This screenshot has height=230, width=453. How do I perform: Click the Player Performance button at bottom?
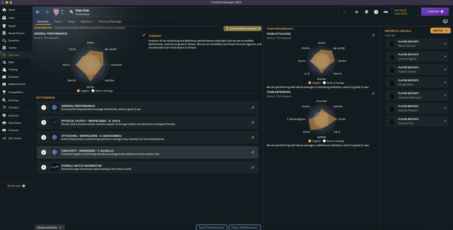245,228
